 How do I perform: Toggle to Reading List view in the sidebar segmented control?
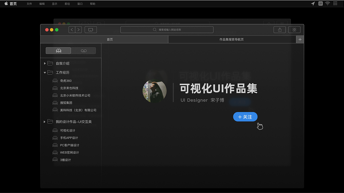tap(83, 50)
